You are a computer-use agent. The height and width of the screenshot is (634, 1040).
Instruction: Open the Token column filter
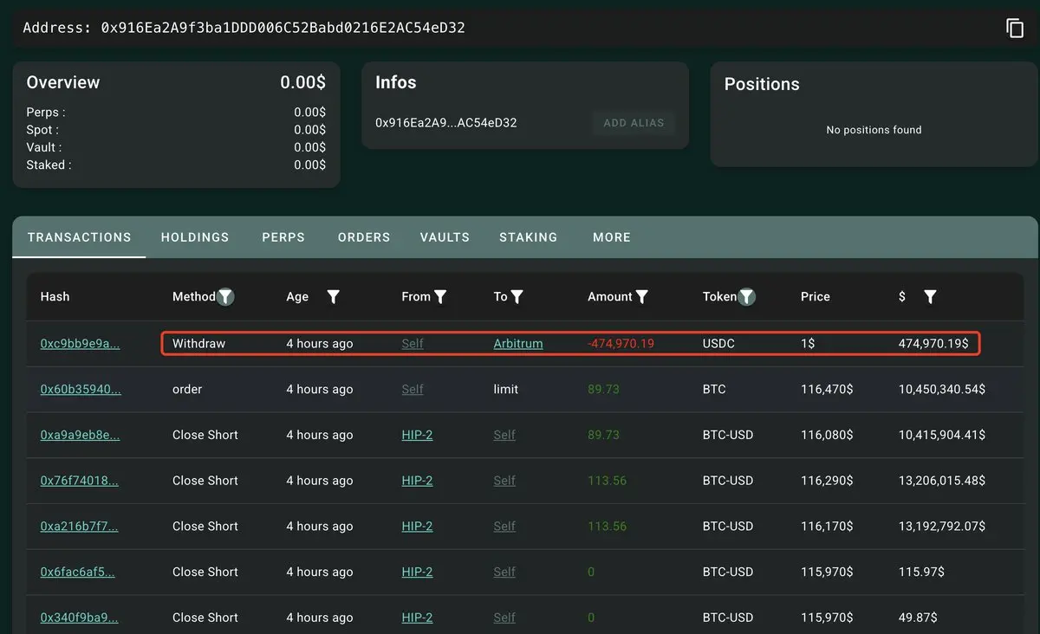pyautogui.click(x=746, y=297)
